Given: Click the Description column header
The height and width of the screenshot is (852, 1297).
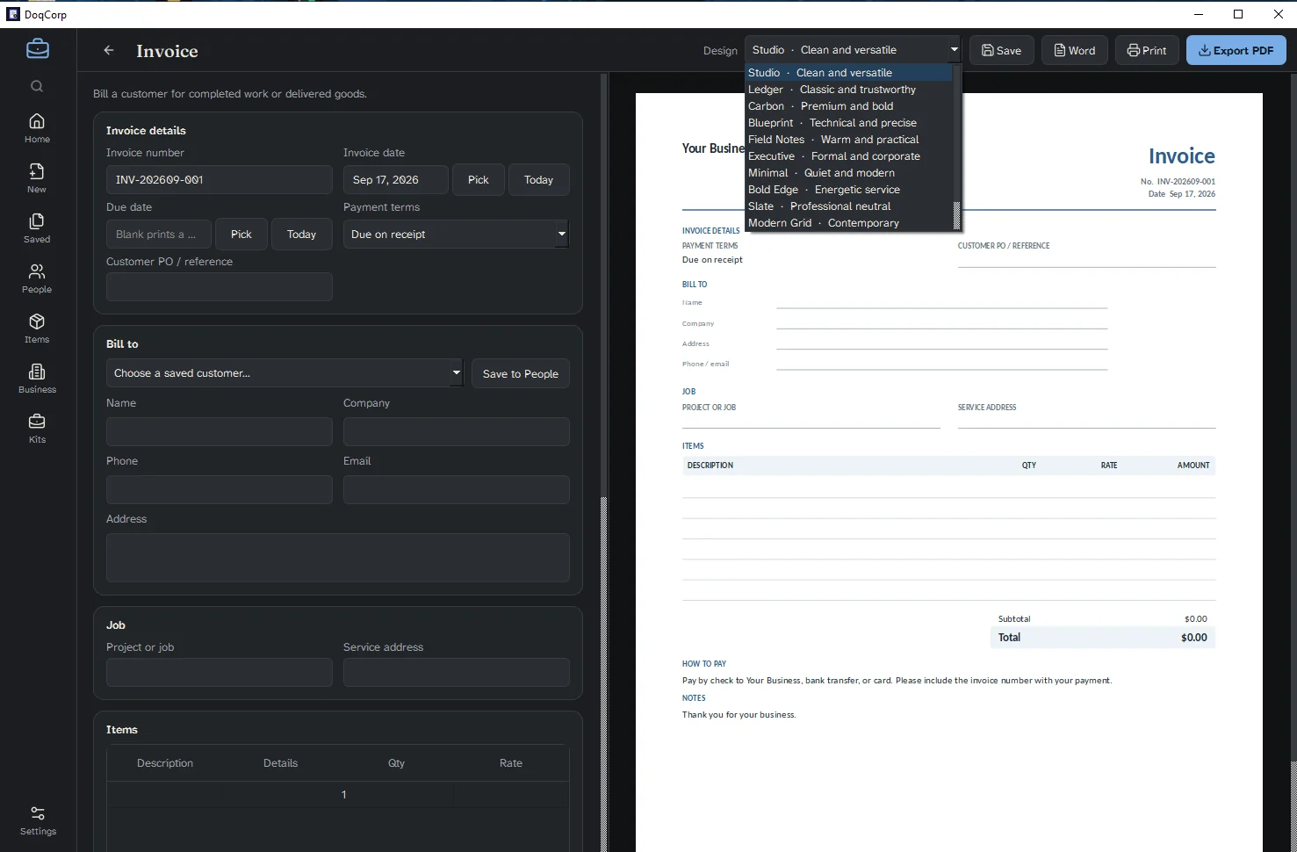Looking at the screenshot, I should coord(165,763).
